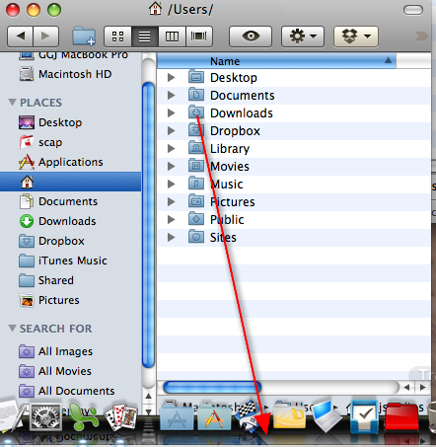Select the Public folder icon in list
436x447 pixels.
coord(196,219)
